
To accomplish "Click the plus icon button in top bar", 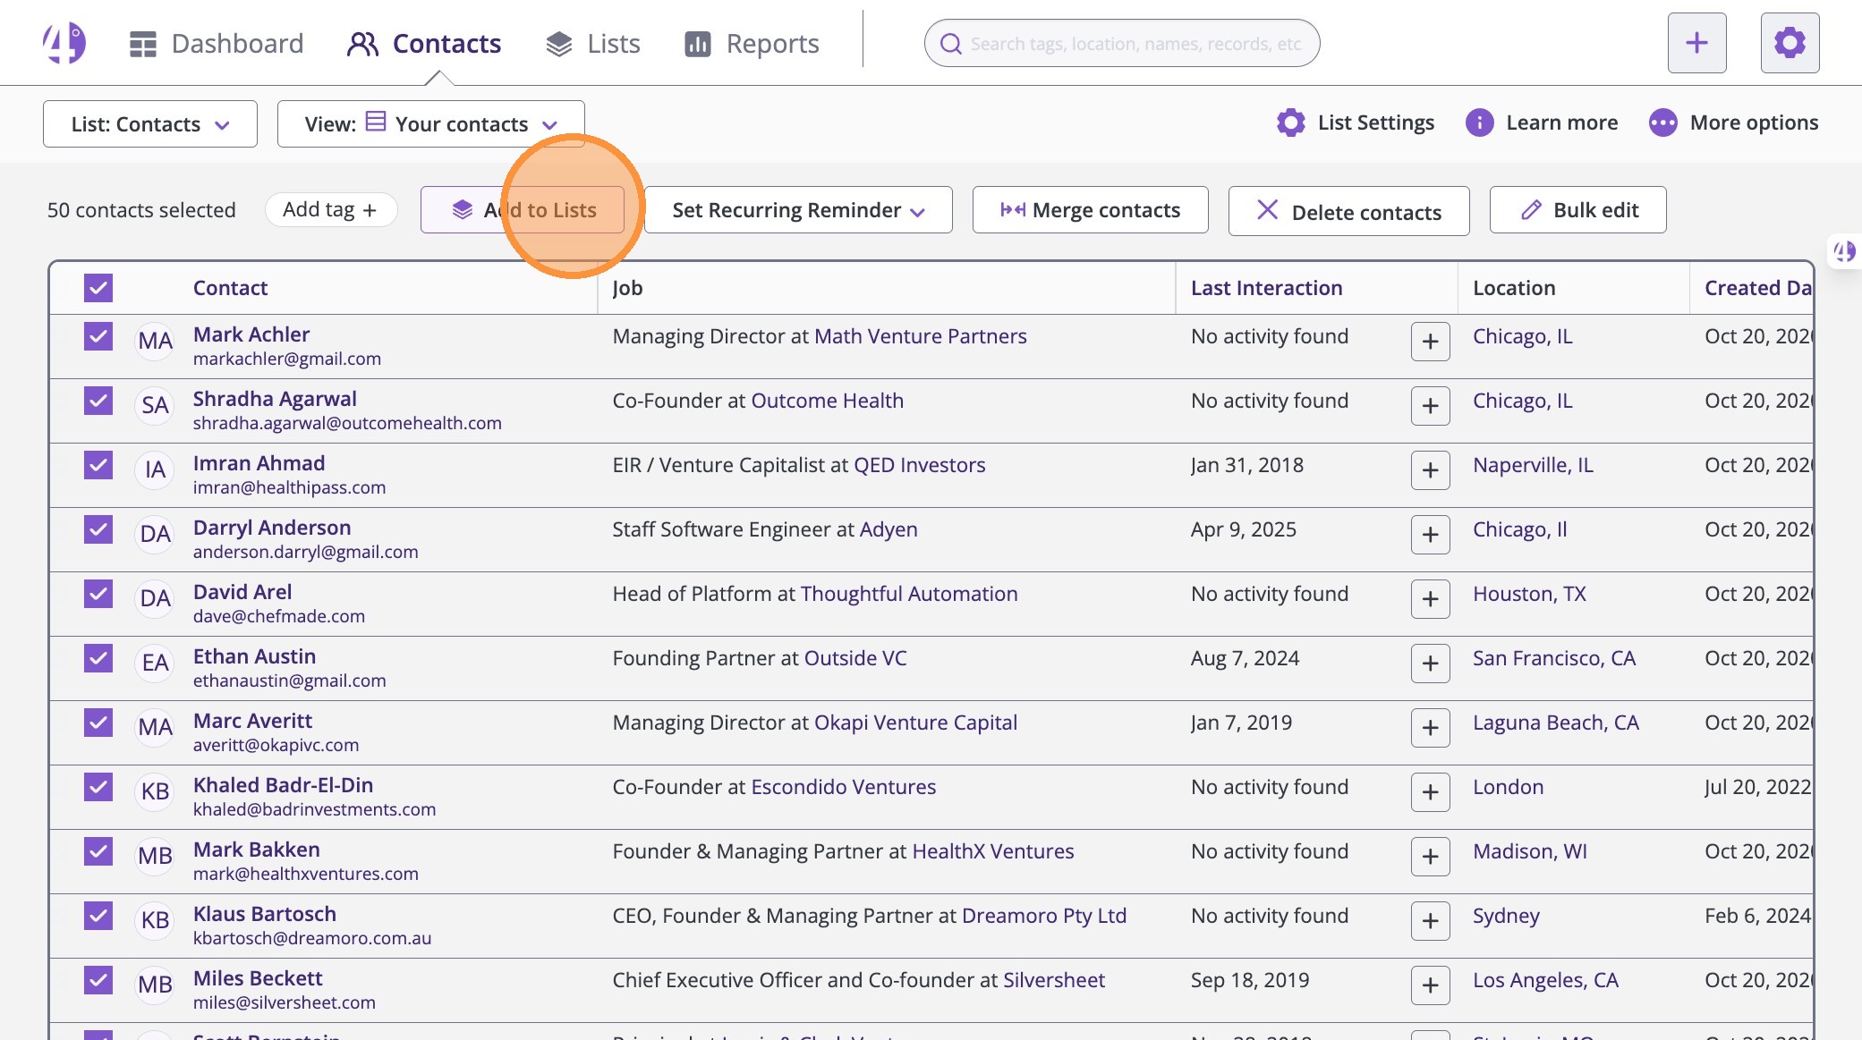I will (1696, 43).
